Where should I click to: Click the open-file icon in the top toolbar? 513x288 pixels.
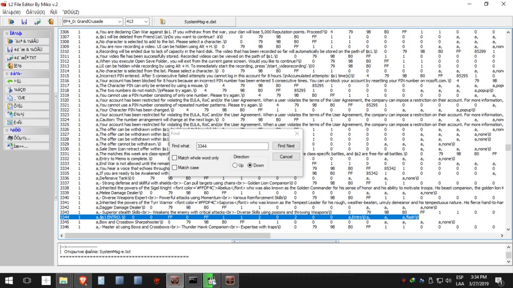(x=11, y=22)
